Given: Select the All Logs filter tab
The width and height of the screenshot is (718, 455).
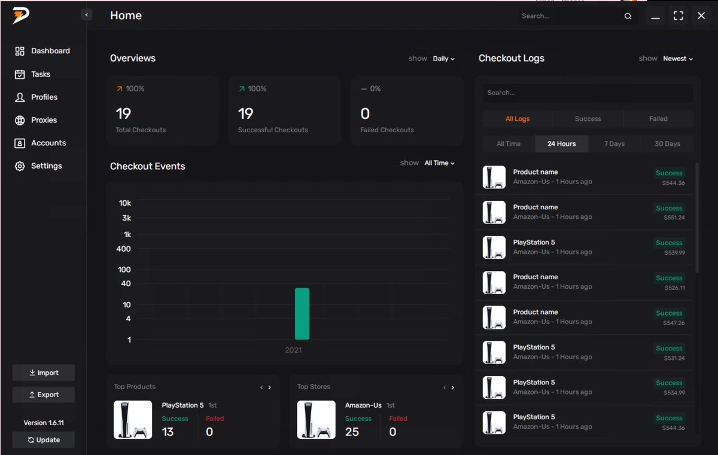Looking at the screenshot, I should pos(518,119).
